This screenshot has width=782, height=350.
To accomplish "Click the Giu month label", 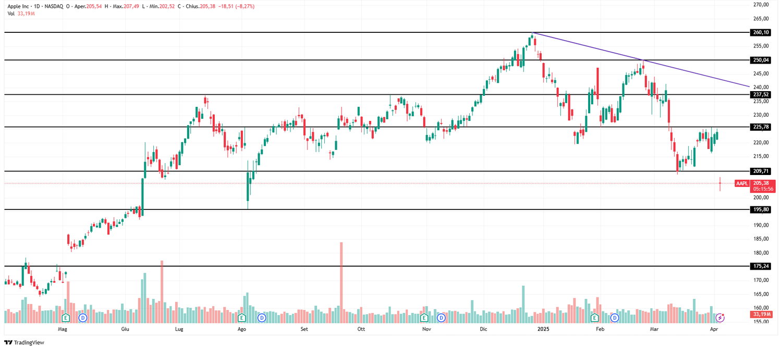I will (x=125, y=330).
